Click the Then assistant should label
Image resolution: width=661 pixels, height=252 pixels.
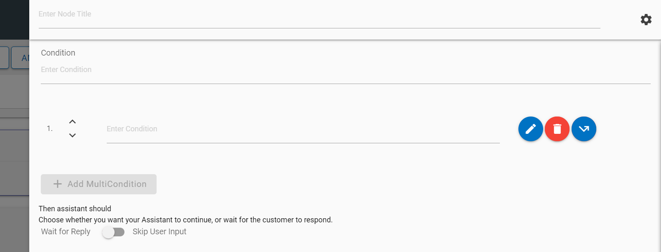tap(75, 209)
